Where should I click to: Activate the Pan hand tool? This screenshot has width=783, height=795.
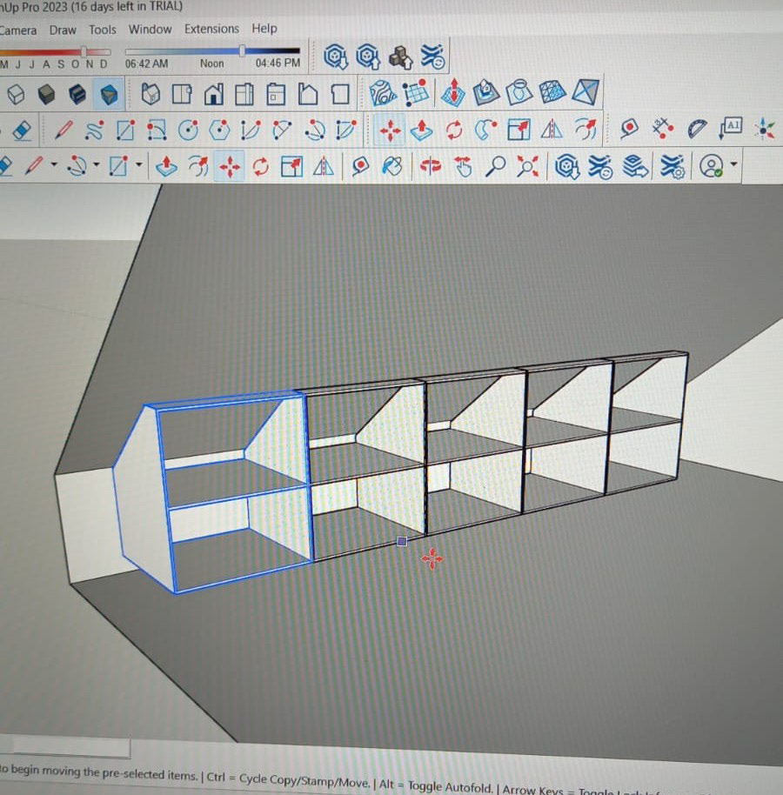coord(463,166)
